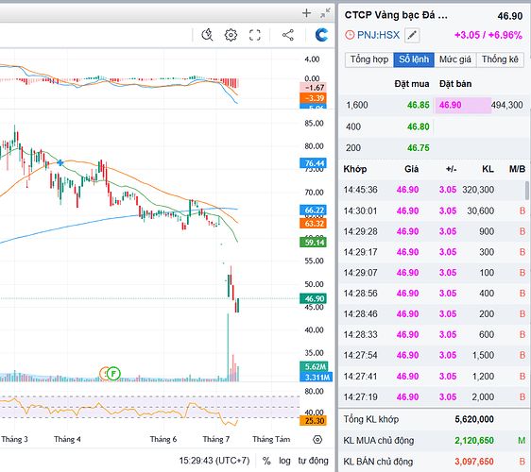531x472 pixels.
Task: Open chart settings gear icon
Action: [x=231, y=35]
